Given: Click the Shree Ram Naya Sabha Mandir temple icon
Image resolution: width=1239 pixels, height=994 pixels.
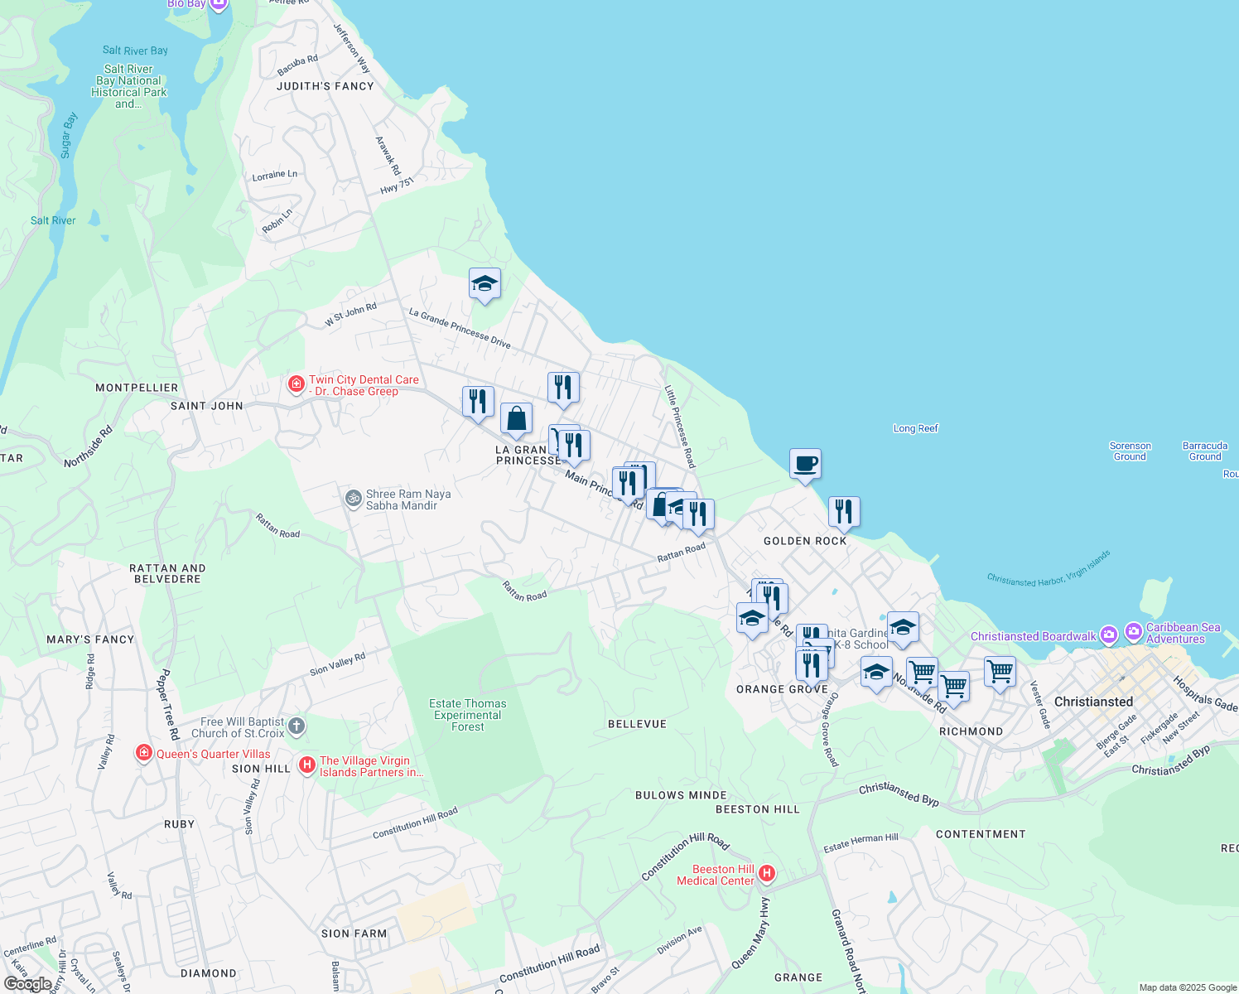Looking at the screenshot, I should coord(354,499).
